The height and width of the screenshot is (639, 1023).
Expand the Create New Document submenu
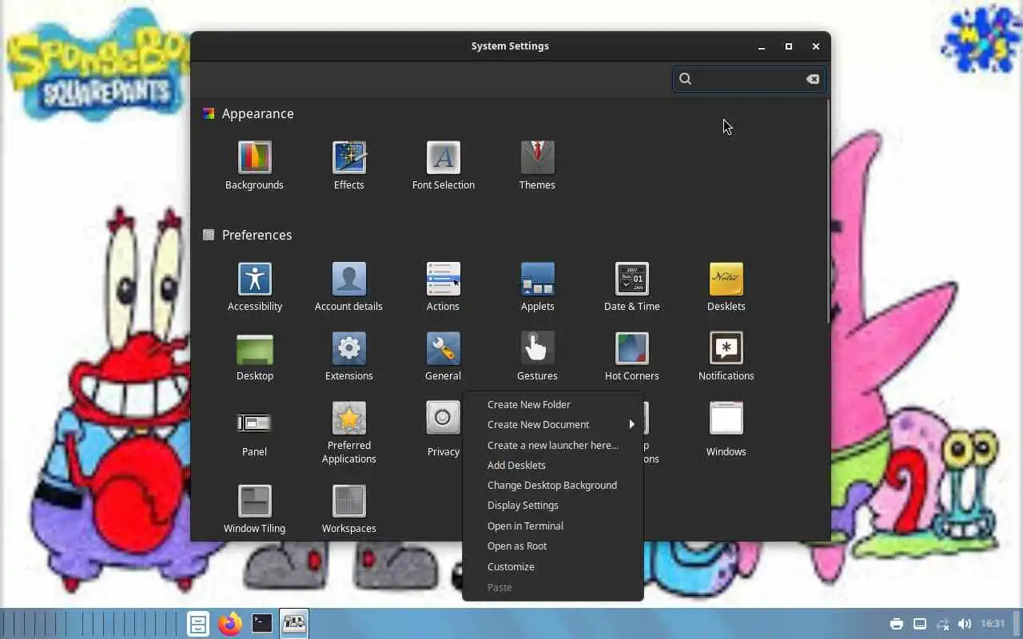point(553,424)
